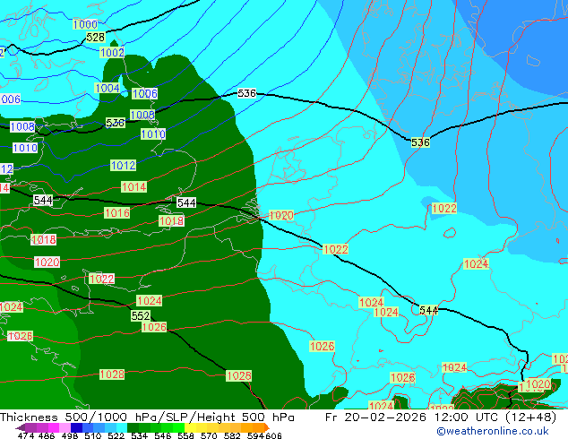Click the blue isobar label '1004'

click(x=108, y=88)
